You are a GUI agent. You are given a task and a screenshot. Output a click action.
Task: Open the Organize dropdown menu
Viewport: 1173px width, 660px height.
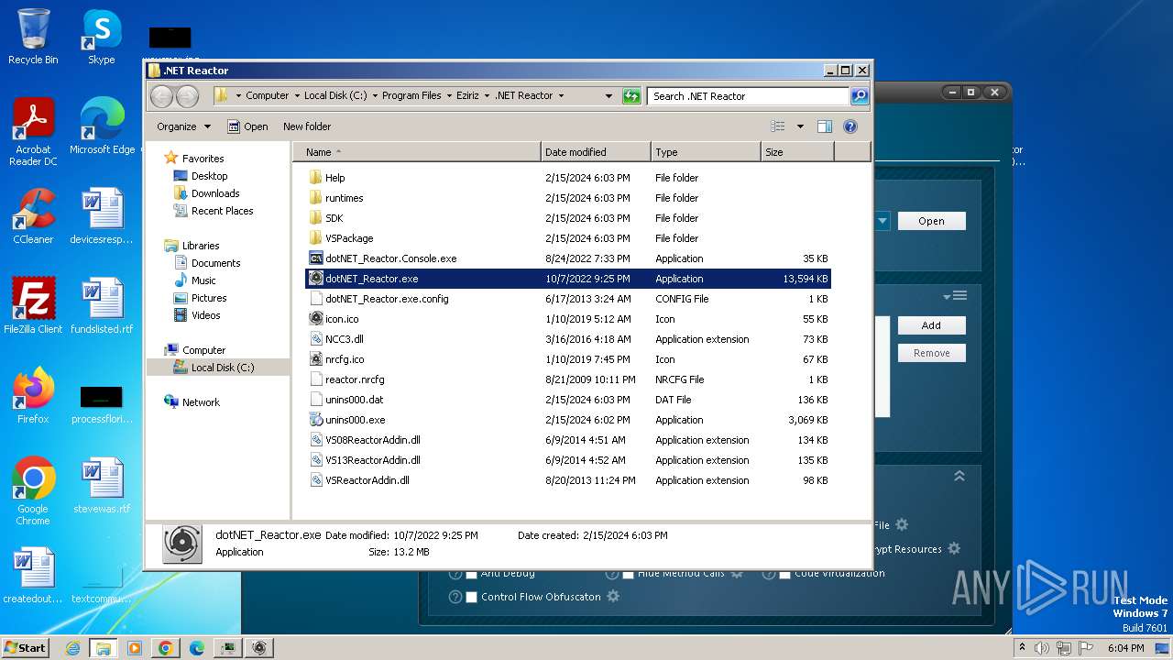(x=183, y=126)
